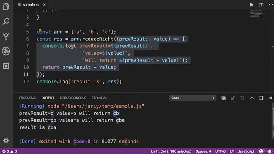
Task: Close the sample.js tab
Action: [45, 5]
